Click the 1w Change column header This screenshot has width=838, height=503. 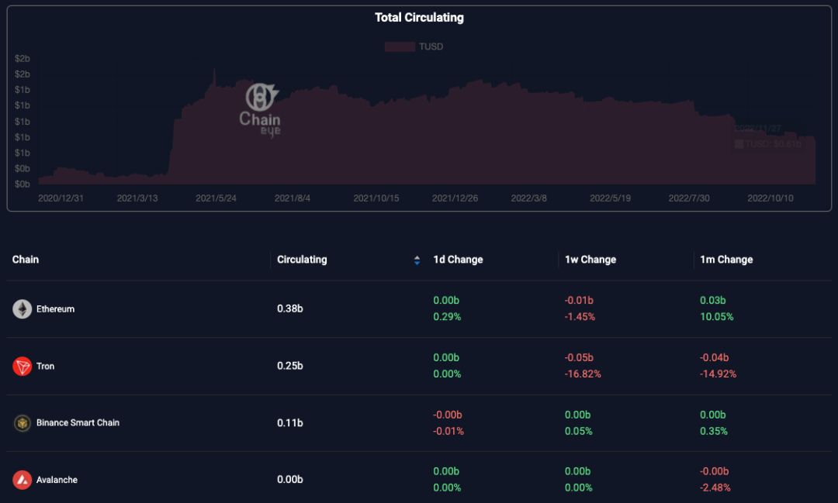[x=590, y=260]
